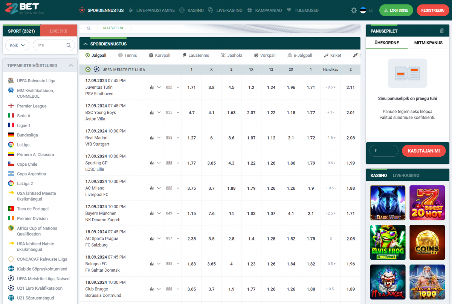Open statistics icon for Juventus Turin match
The width and height of the screenshot is (452, 304).
point(152,87)
